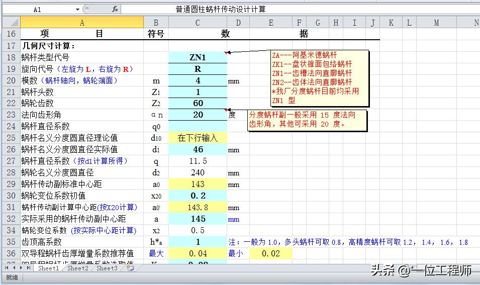Click the cell showing 11.5
This screenshot has height=285, width=480.
(198, 161)
